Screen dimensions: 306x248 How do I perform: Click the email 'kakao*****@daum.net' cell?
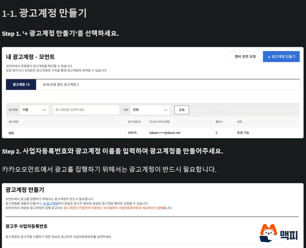coord(165,133)
